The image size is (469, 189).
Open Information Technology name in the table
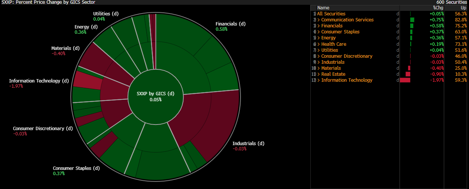pos(347,80)
